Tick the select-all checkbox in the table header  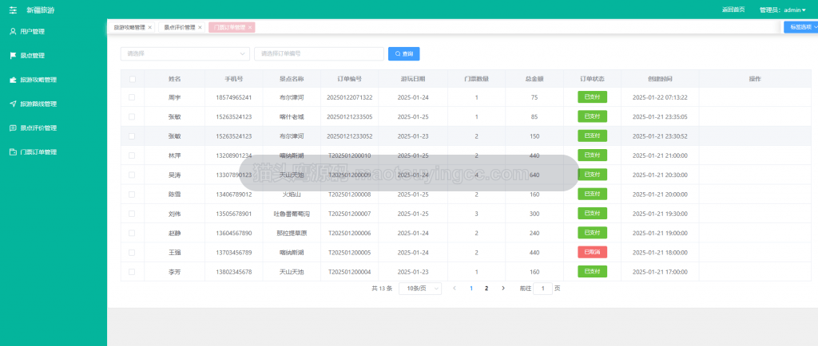pos(133,79)
